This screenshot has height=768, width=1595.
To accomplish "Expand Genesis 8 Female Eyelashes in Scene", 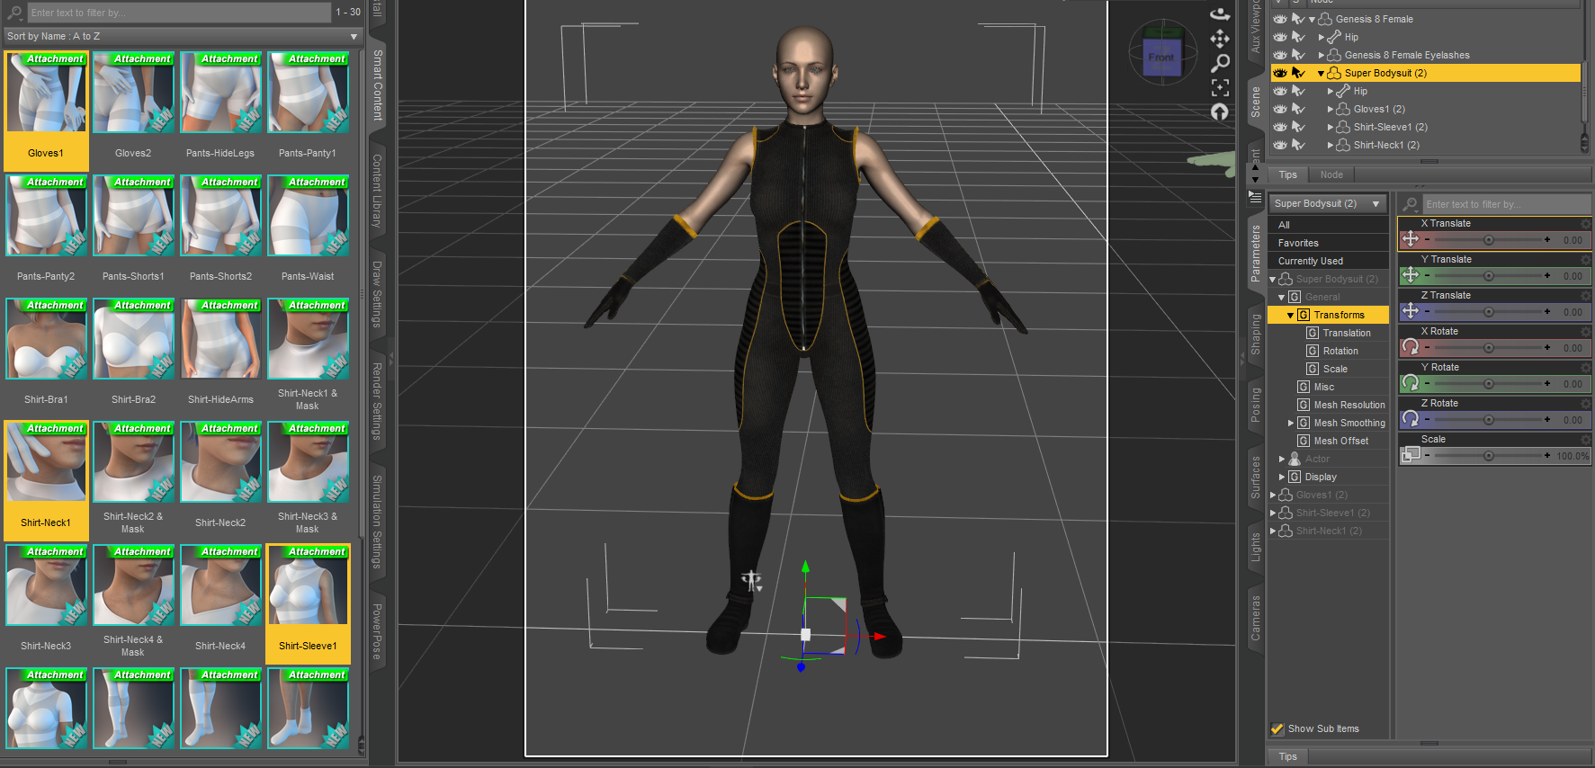I will coord(1322,55).
